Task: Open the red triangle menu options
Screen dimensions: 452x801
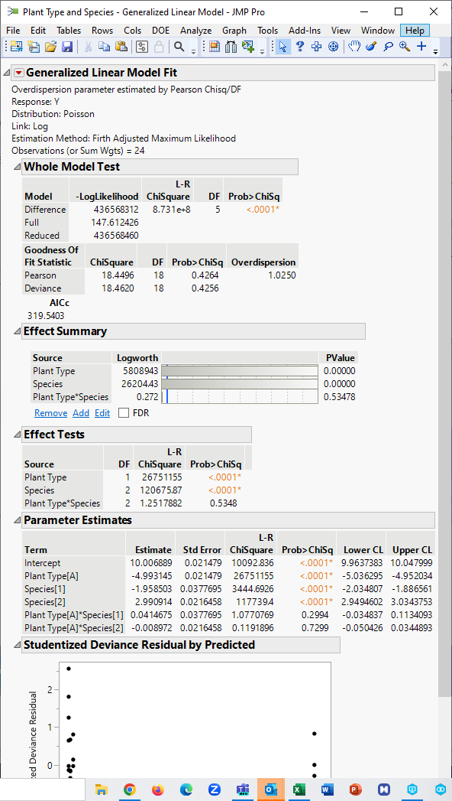Action: [18, 71]
